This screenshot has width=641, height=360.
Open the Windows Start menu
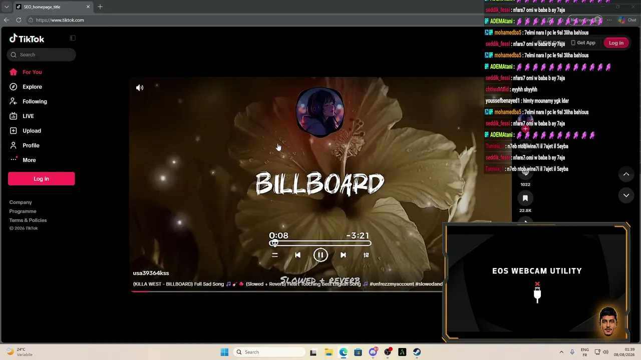[x=224, y=352]
